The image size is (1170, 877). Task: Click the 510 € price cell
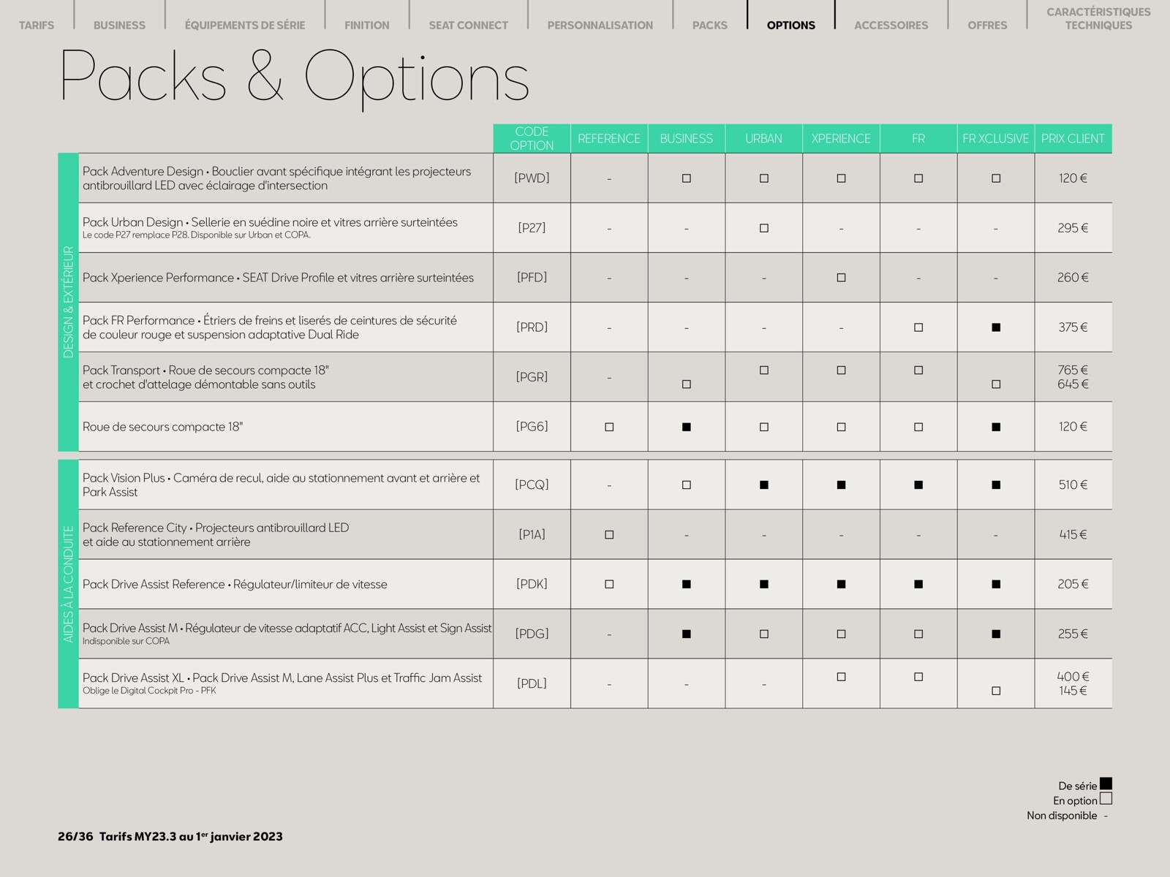[1073, 485]
